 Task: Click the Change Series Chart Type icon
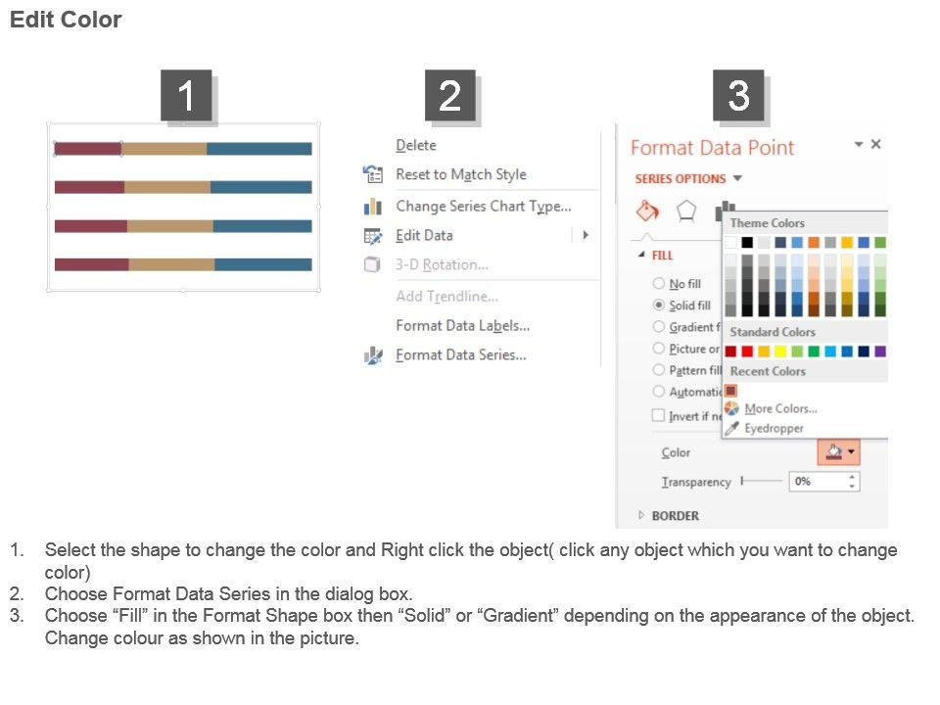(x=373, y=207)
